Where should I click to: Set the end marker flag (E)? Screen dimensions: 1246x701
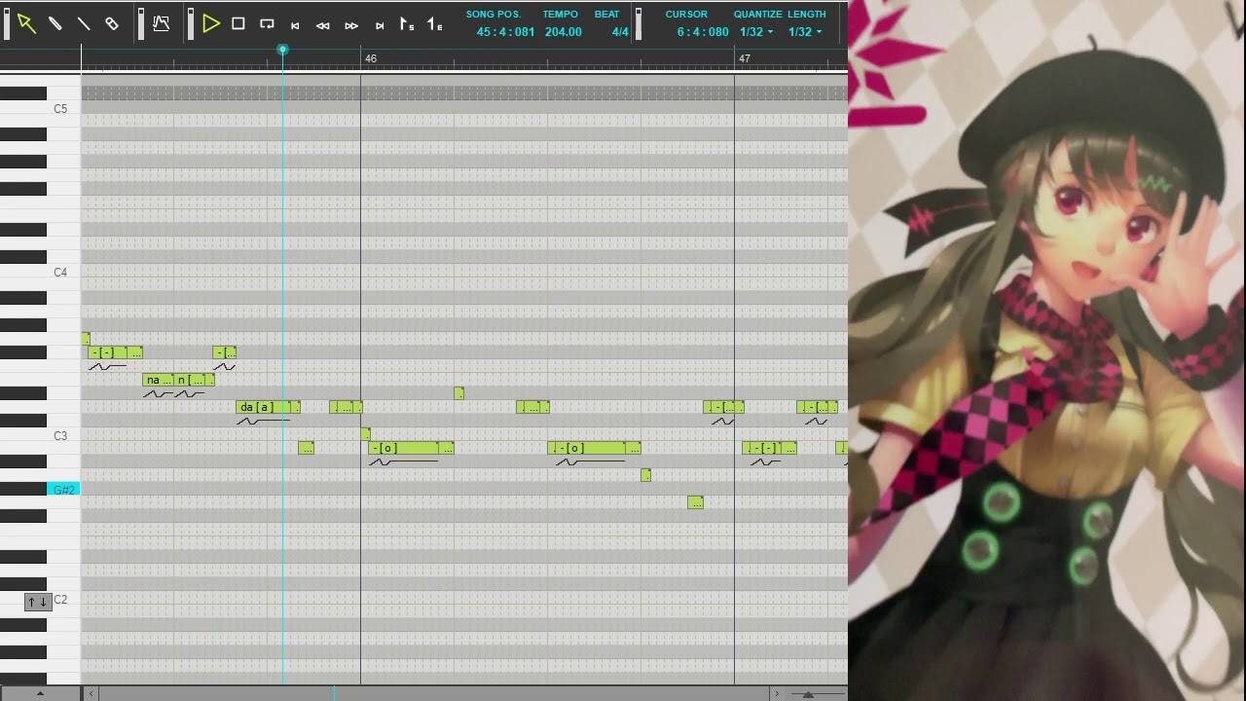(435, 24)
